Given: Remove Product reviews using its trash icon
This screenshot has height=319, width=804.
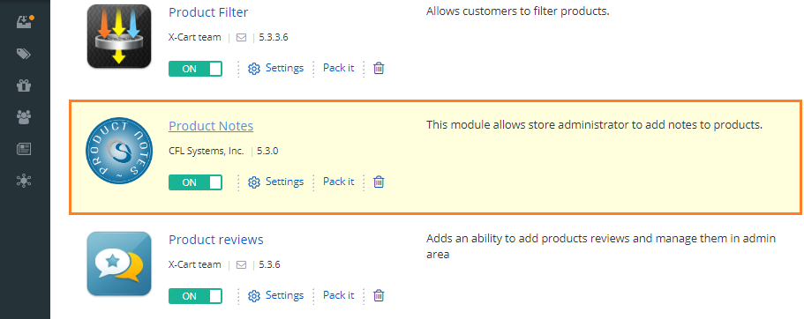Looking at the screenshot, I should (x=379, y=295).
